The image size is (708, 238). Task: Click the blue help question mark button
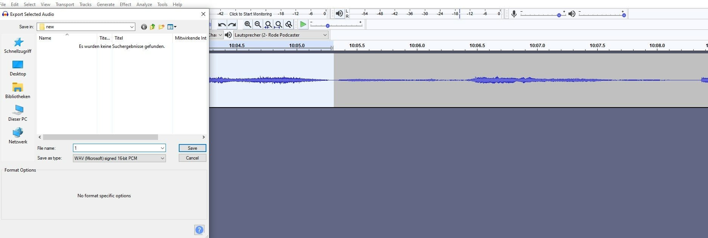[199, 230]
